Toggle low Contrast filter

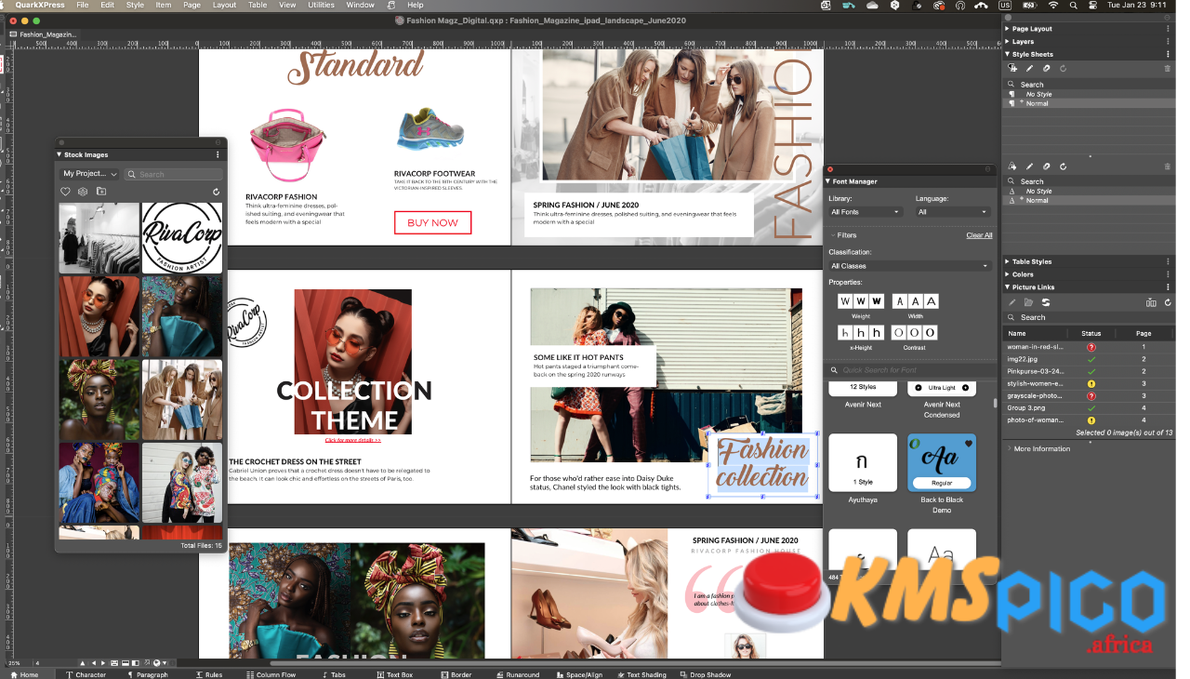899,332
